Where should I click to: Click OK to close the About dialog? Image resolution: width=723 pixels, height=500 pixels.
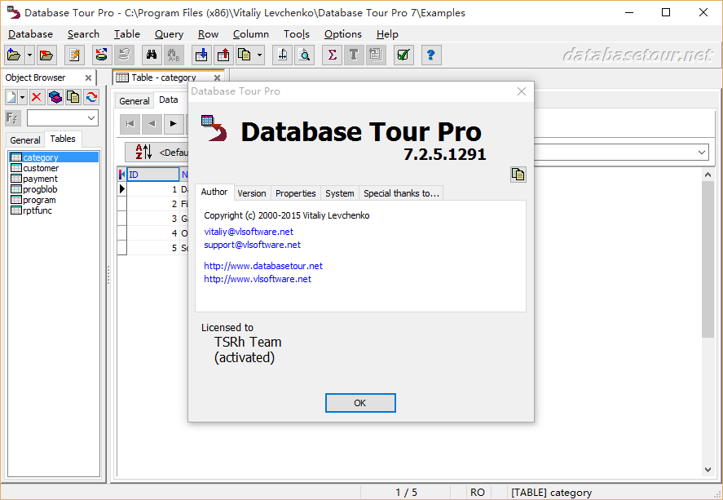(x=360, y=403)
